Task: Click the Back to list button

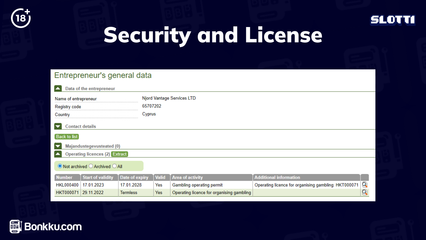Action: (67, 137)
